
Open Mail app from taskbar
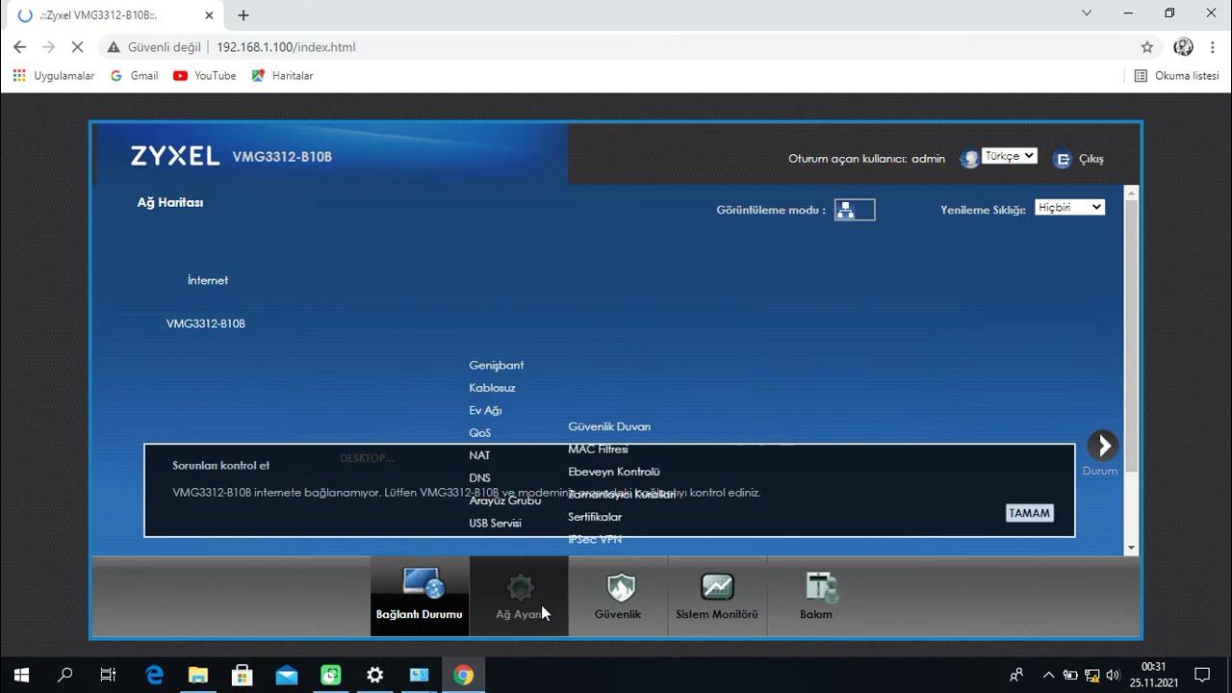pos(286,676)
